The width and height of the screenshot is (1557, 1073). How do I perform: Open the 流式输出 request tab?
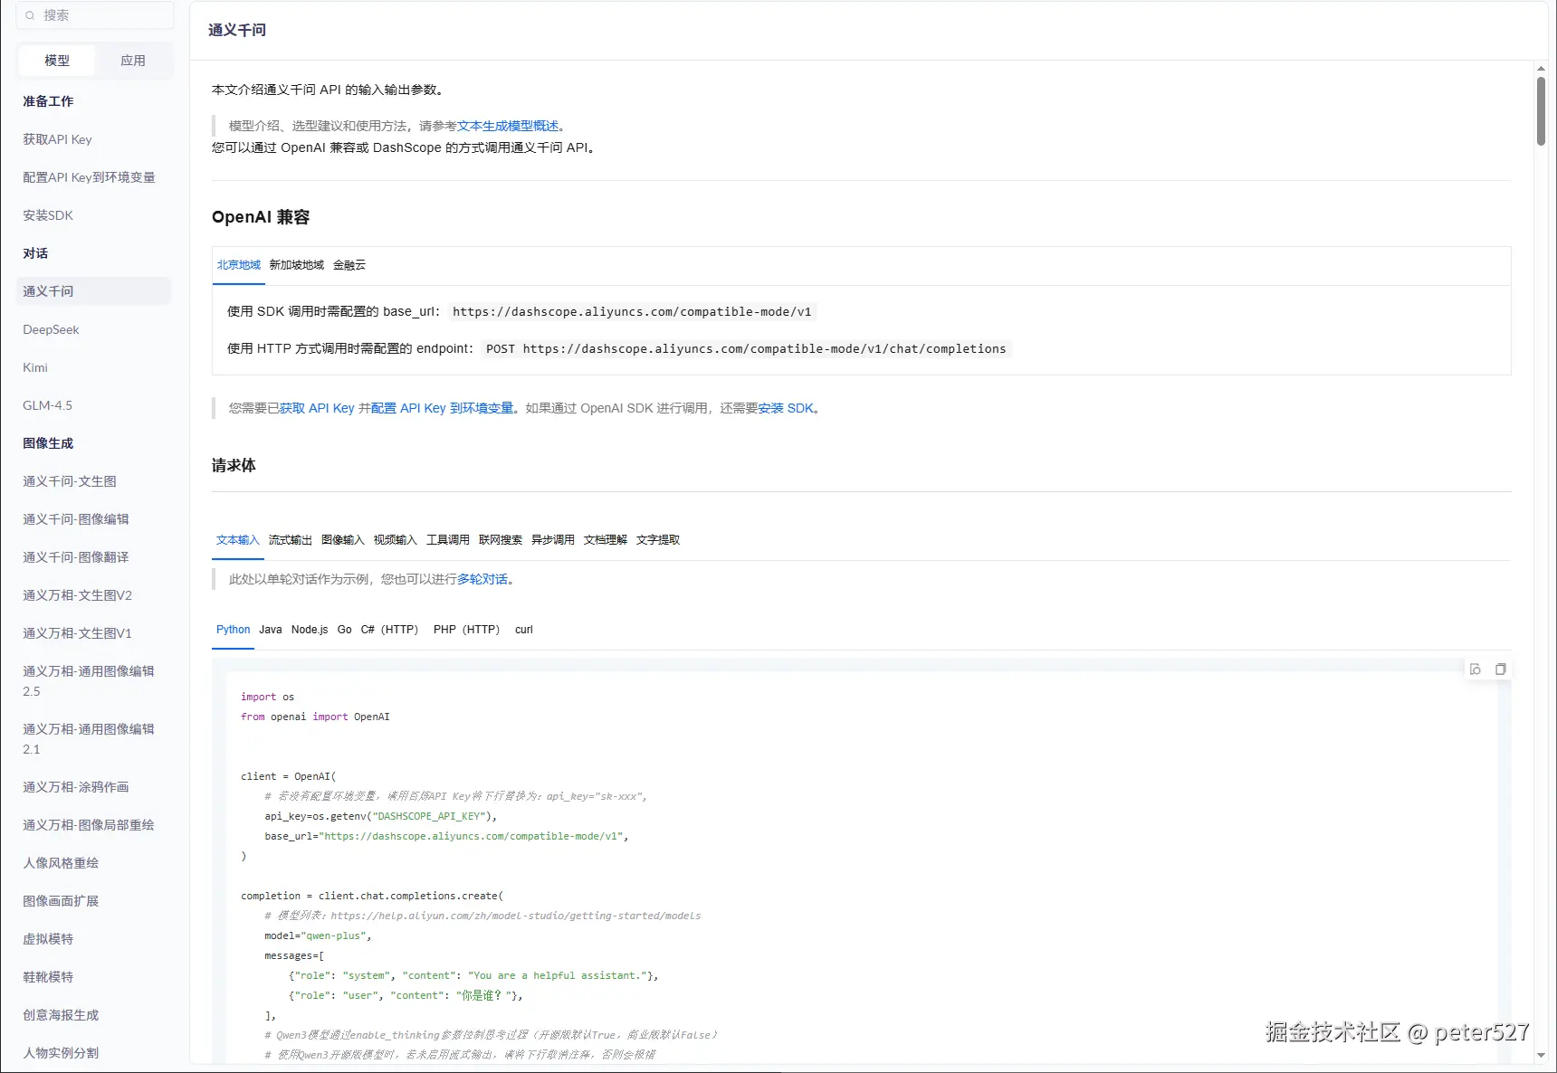coord(290,540)
